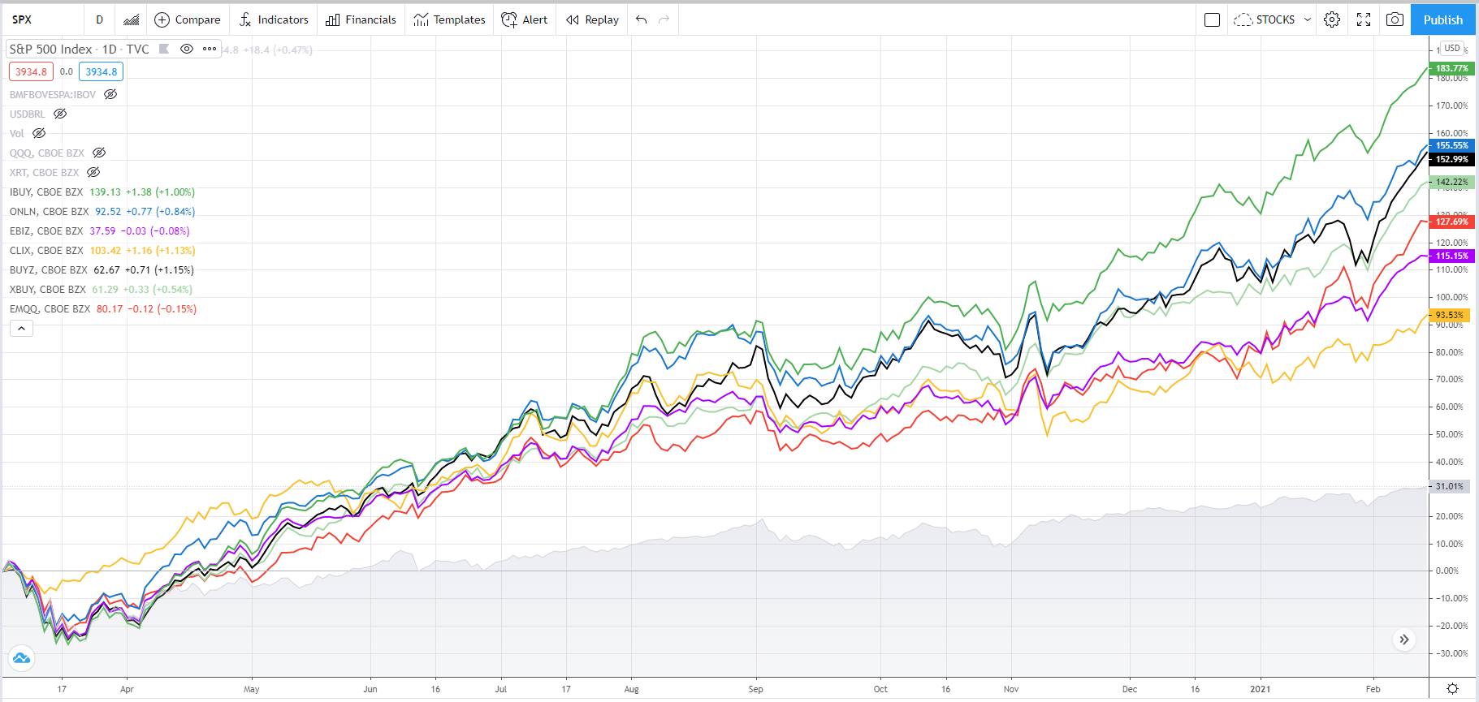The height and width of the screenshot is (702, 1479).
Task: Undo the last chart action
Action: click(642, 19)
